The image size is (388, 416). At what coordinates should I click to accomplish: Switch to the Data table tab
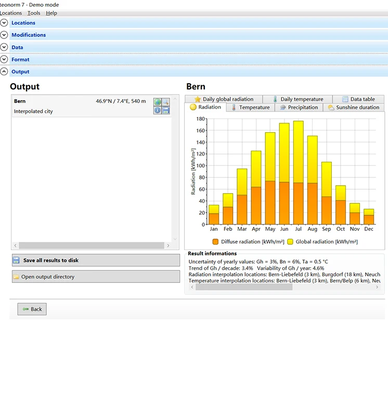pyautogui.click(x=358, y=99)
